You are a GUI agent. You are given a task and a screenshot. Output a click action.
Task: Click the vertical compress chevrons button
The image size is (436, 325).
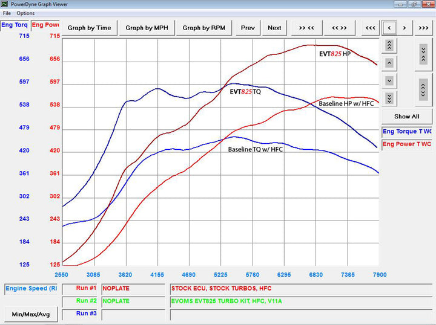(423, 54)
